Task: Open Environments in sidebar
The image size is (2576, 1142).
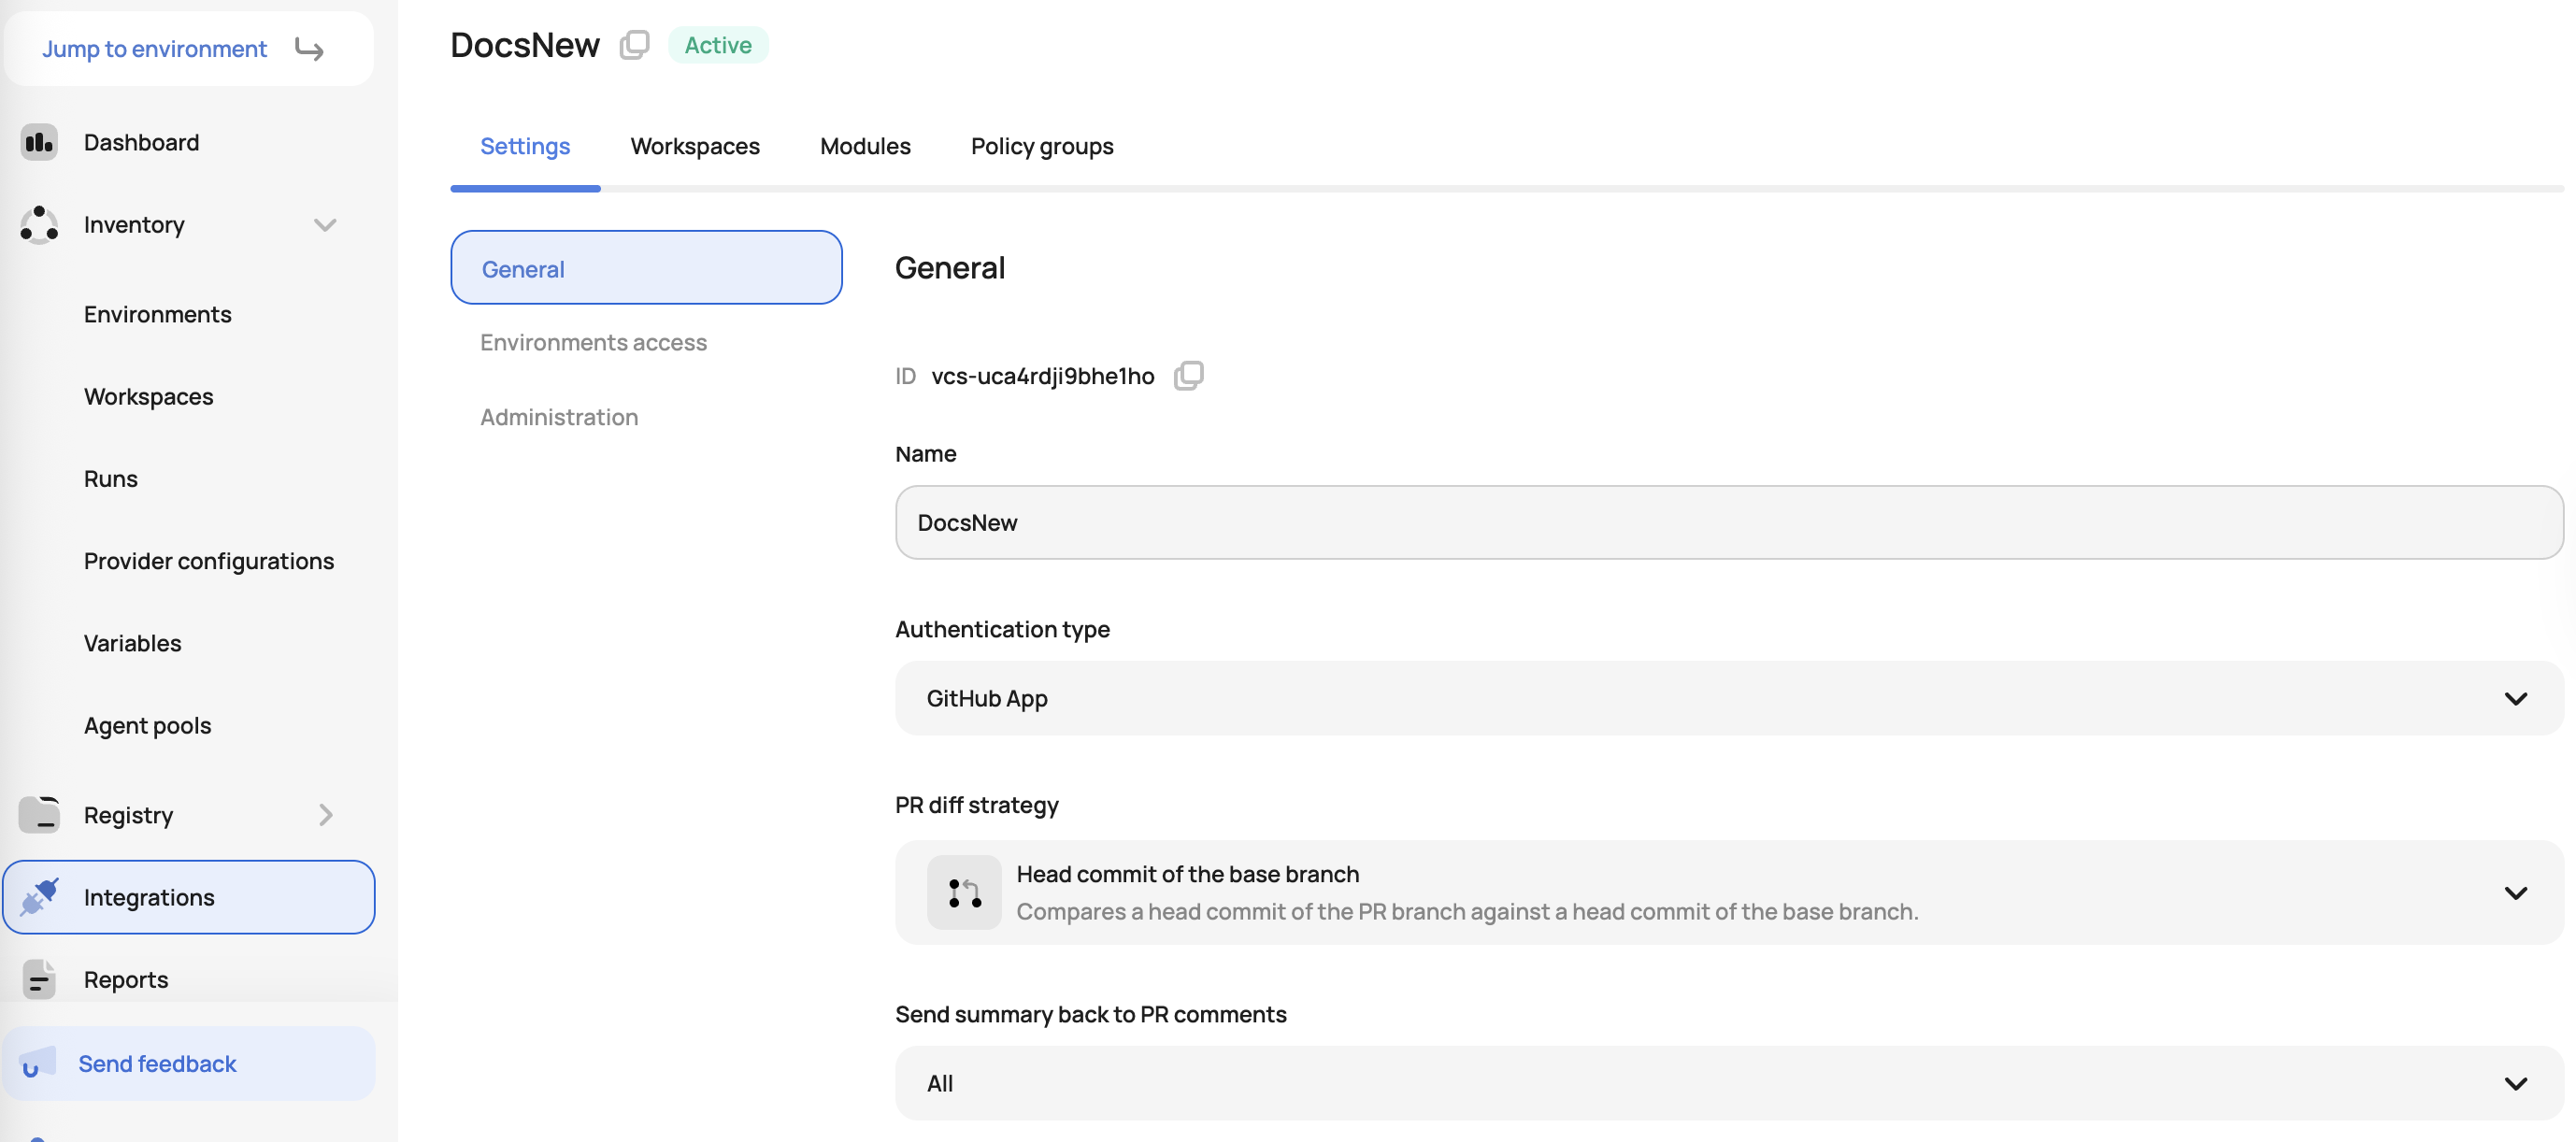Action: click(x=158, y=314)
